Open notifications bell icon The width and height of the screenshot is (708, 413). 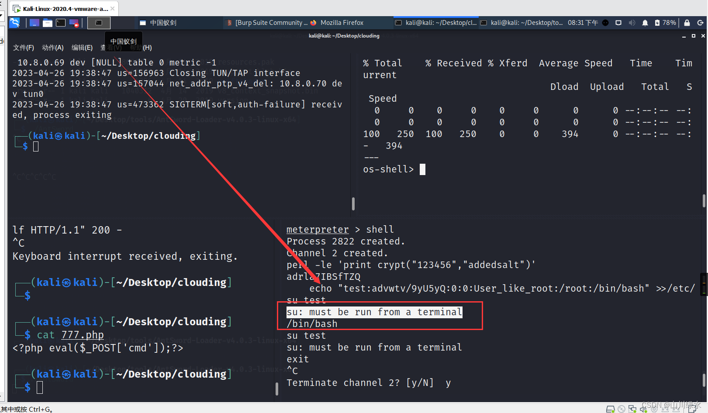[x=645, y=23]
